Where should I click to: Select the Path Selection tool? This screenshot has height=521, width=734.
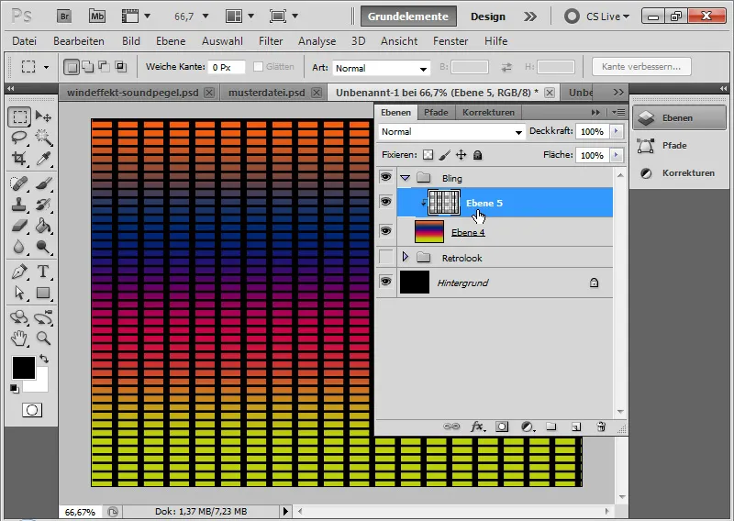19,293
